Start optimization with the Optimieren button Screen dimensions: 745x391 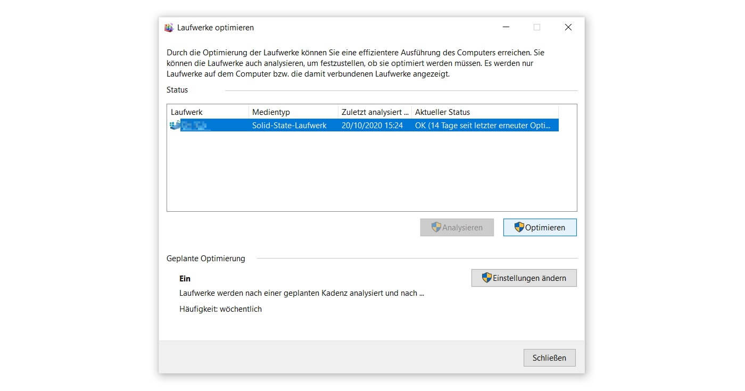coord(540,227)
